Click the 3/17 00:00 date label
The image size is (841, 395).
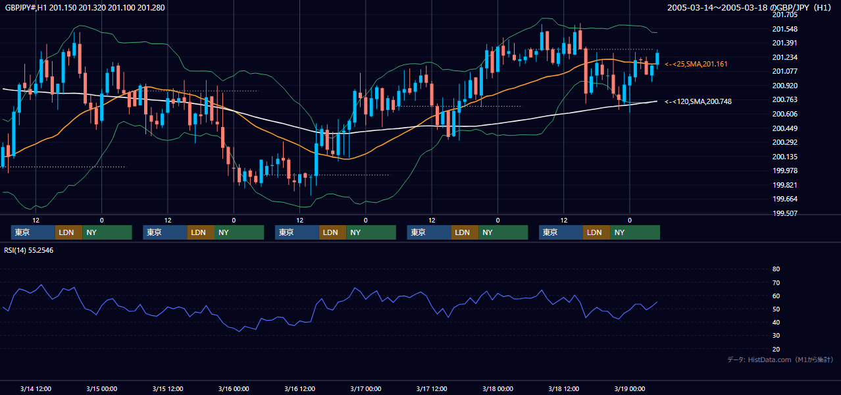(365, 389)
